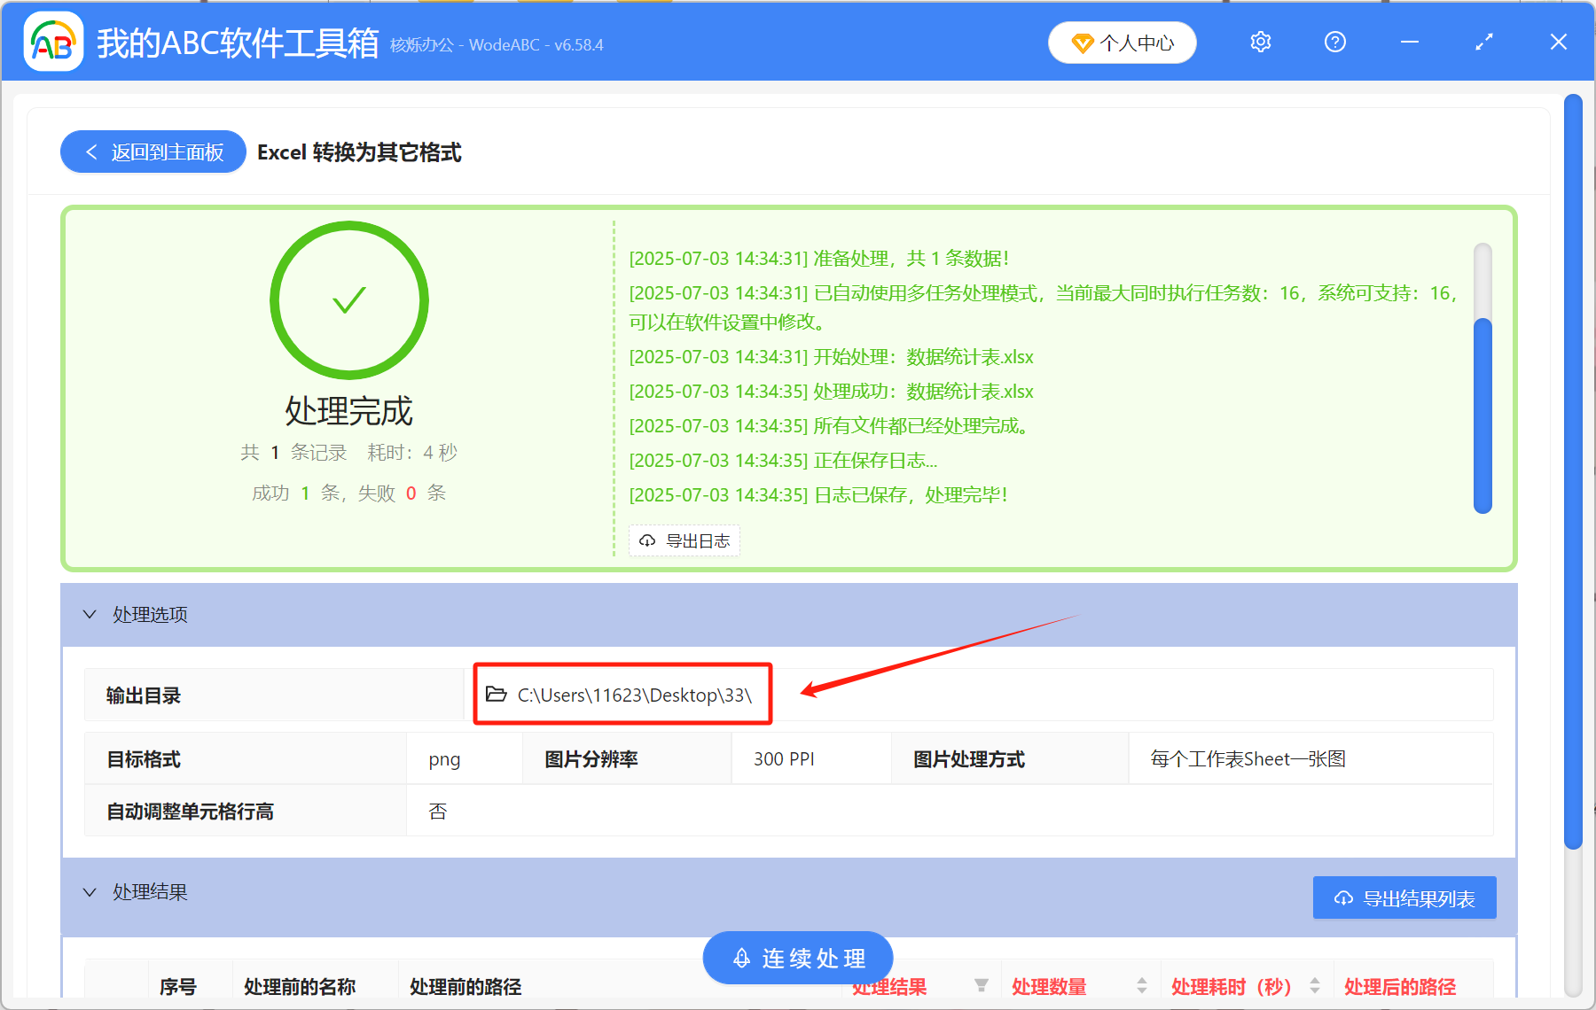Click the folder icon beside the output directory

[497, 695]
